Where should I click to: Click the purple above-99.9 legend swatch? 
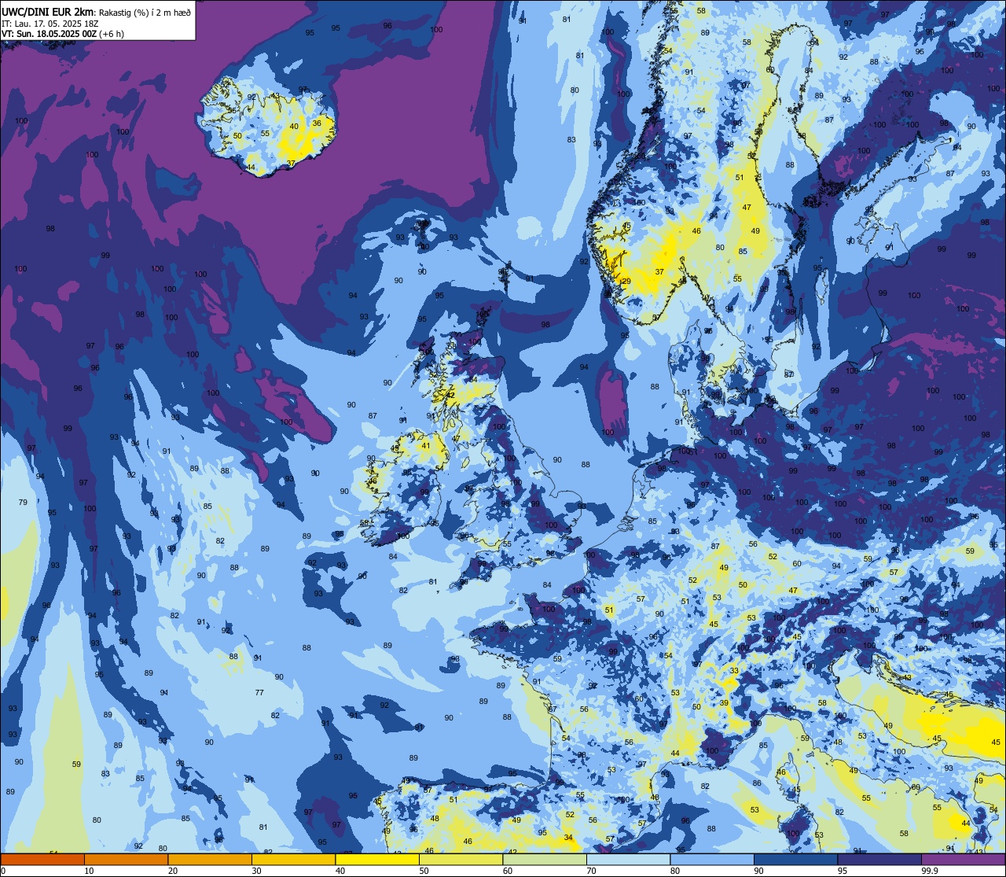tap(963, 860)
